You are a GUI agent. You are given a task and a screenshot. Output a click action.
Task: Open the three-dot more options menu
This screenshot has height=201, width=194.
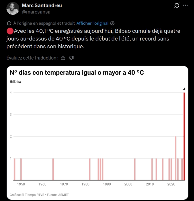pyautogui.click(x=185, y=5)
